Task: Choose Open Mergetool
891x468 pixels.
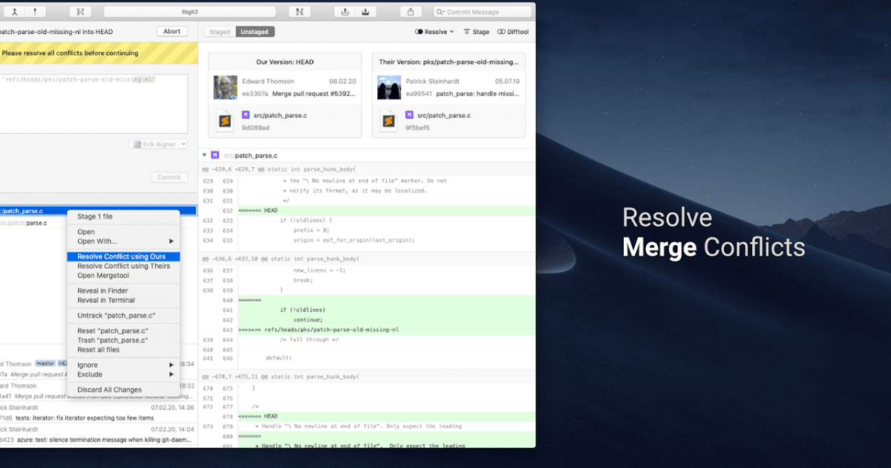Action: (x=123, y=276)
